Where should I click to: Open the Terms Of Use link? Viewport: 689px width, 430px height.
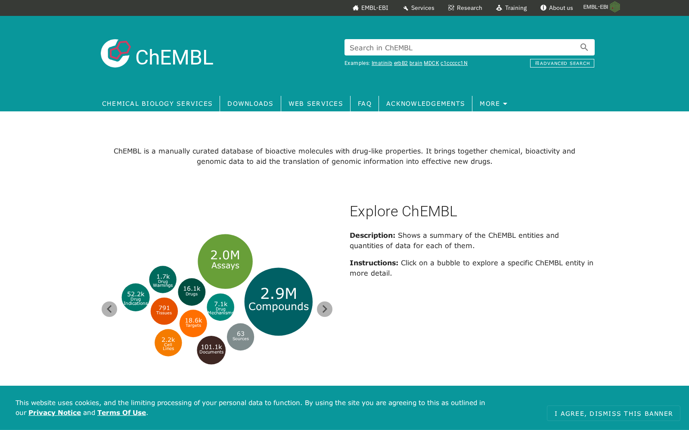click(x=121, y=412)
